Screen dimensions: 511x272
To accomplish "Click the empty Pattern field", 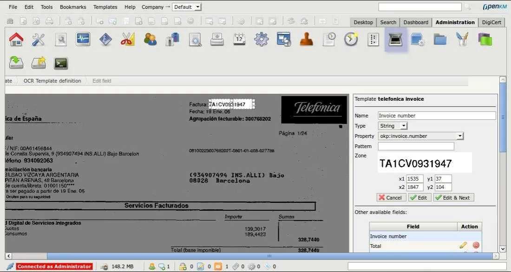I will [416, 146].
